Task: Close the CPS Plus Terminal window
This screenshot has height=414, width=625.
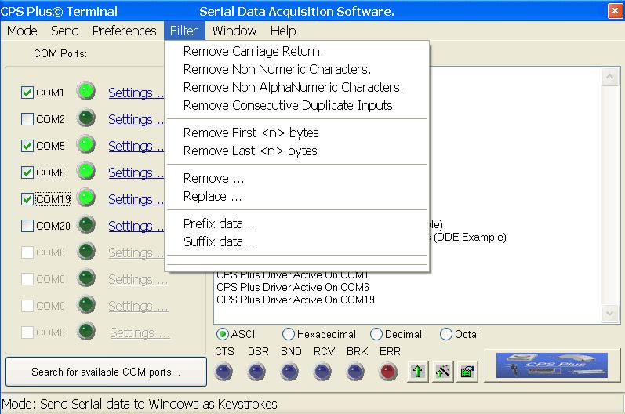Action: [615, 11]
